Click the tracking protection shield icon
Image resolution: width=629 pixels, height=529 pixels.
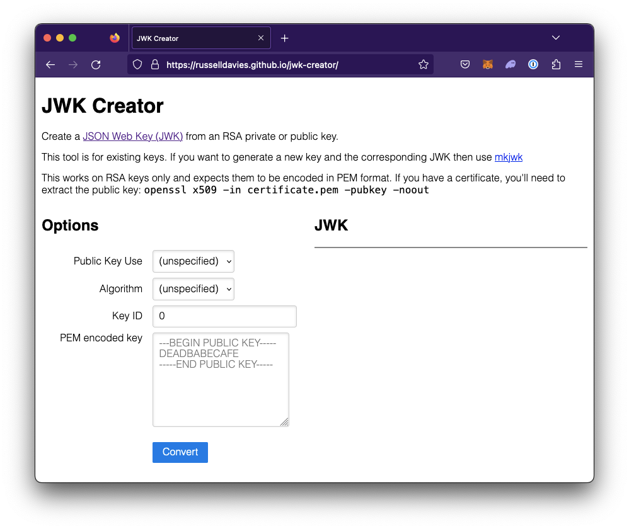point(137,64)
